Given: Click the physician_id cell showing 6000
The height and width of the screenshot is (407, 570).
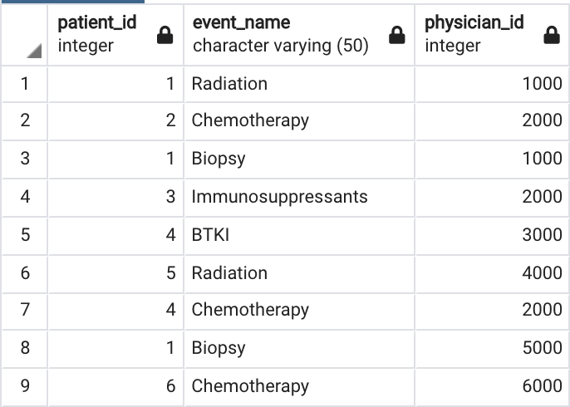Looking at the screenshot, I should tap(492, 386).
